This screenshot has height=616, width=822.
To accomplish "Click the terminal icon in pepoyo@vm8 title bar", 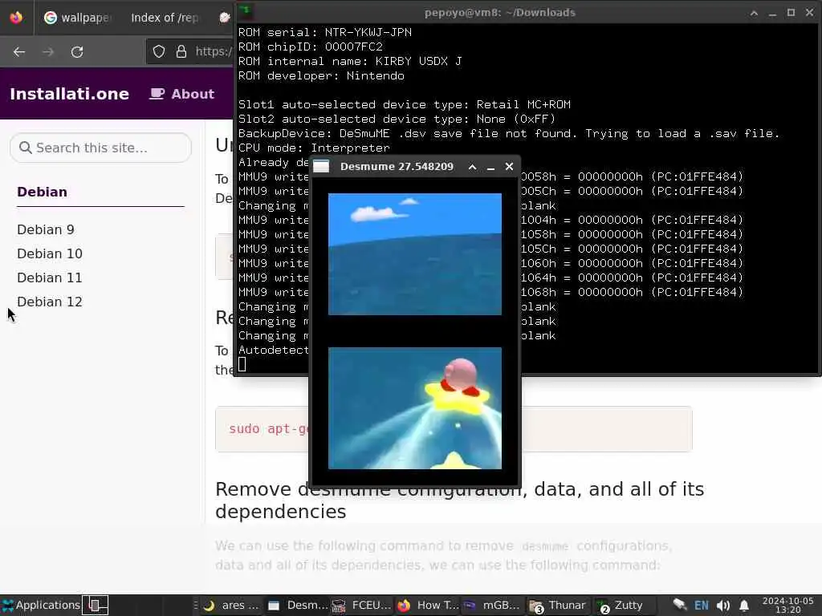I will (246, 11).
